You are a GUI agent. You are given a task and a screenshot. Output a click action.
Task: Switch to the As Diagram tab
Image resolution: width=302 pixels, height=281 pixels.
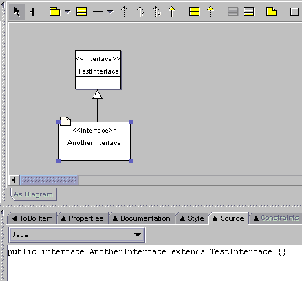33,194
